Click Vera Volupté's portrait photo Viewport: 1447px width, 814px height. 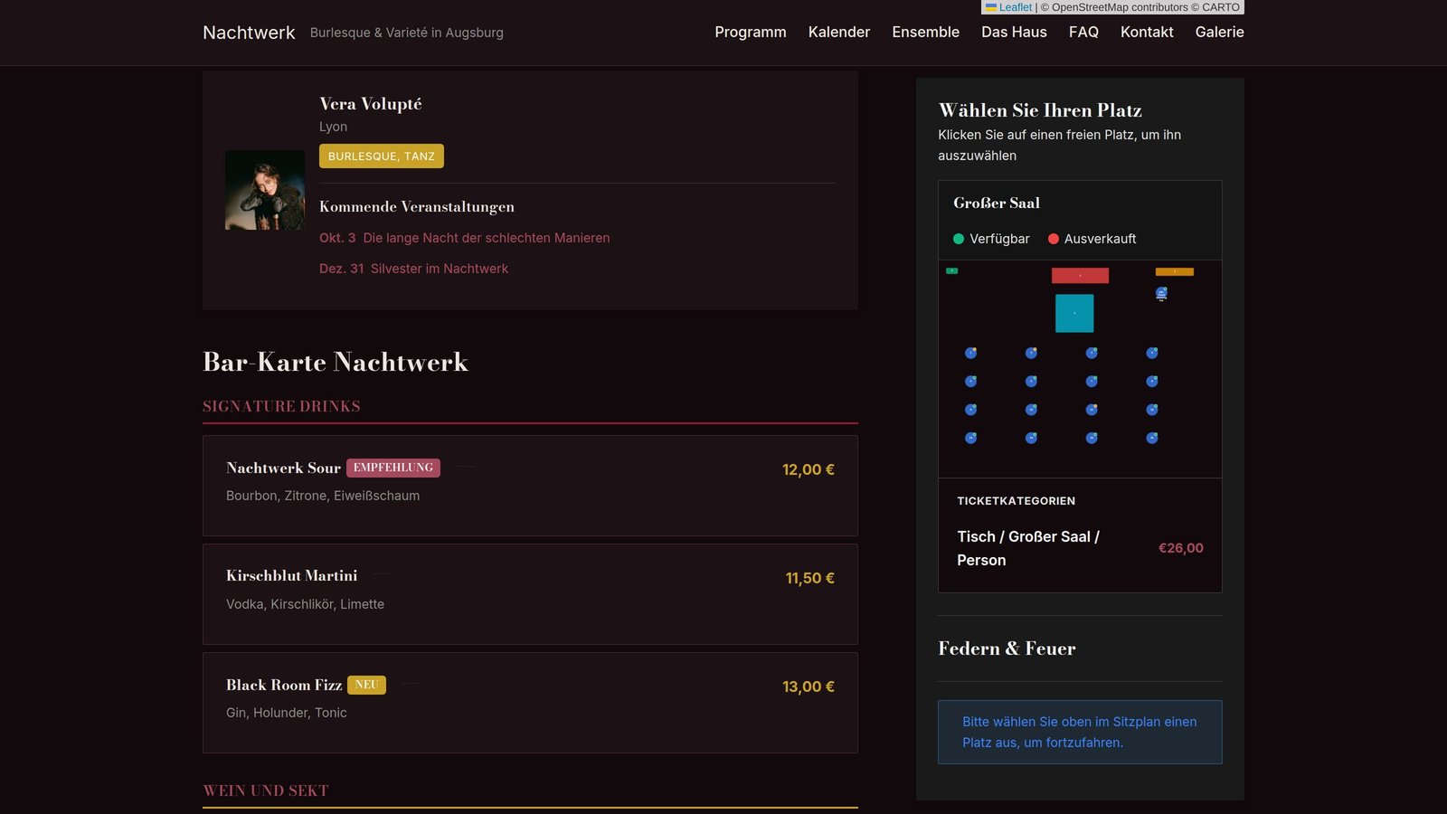tap(265, 190)
